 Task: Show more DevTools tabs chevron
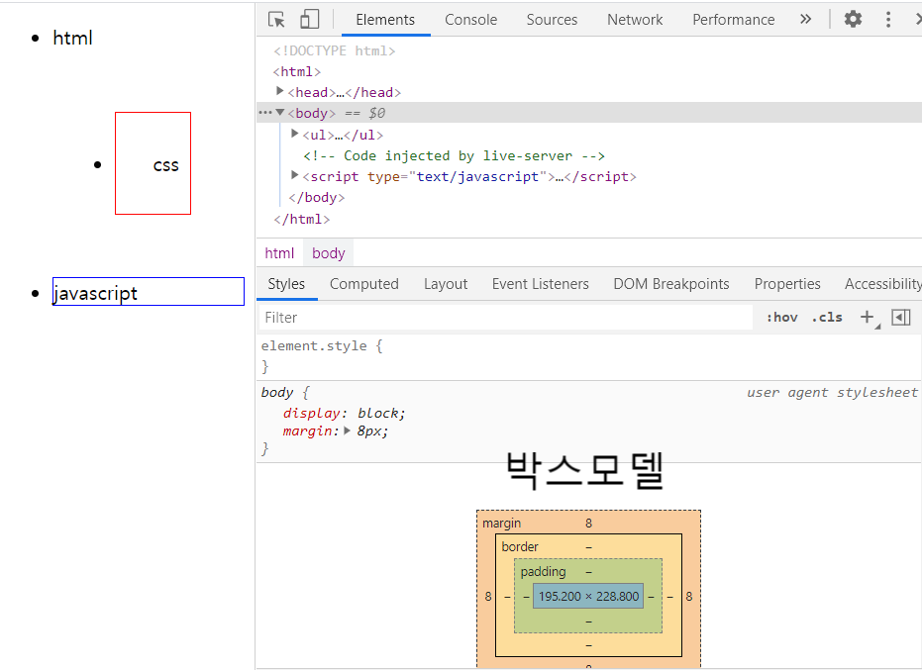click(805, 20)
